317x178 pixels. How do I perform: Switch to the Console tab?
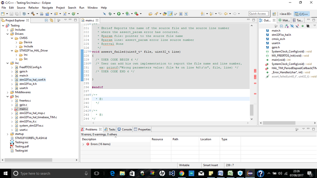pos(125,129)
